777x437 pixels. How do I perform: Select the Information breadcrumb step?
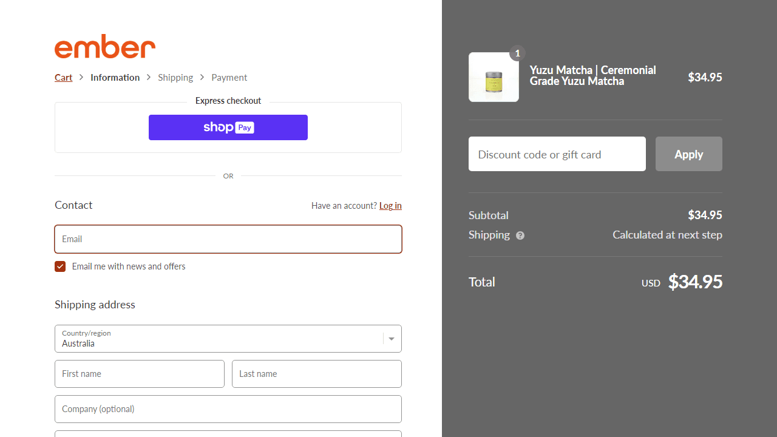[115, 78]
